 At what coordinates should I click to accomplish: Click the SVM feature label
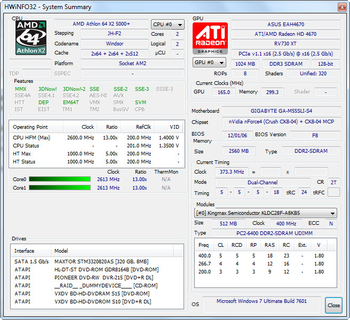coord(140,103)
